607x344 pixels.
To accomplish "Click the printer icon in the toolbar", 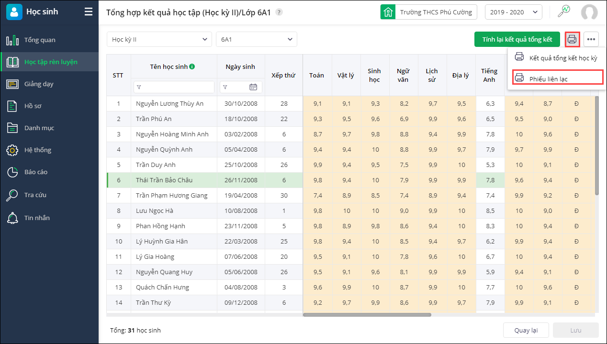I will [x=572, y=39].
